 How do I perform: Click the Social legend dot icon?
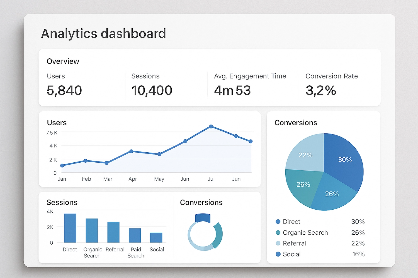pyautogui.click(x=278, y=254)
